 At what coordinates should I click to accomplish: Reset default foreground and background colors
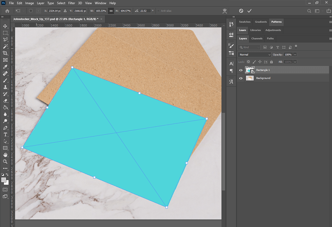pyautogui.click(x=3, y=174)
